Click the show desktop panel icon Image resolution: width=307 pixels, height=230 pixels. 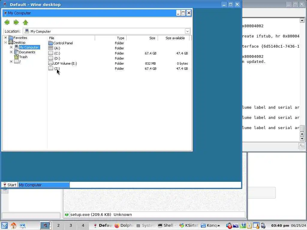point(22,226)
